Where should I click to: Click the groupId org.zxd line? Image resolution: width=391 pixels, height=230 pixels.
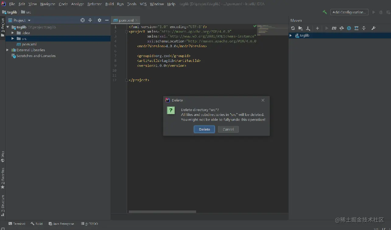164,56
